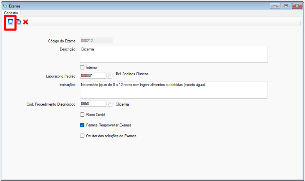
Task: Click the Bell Analises Clínicas text
Action: pyautogui.click(x=132, y=74)
